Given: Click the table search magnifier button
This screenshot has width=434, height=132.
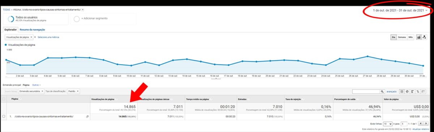Looking at the screenshot, I should (383, 91).
